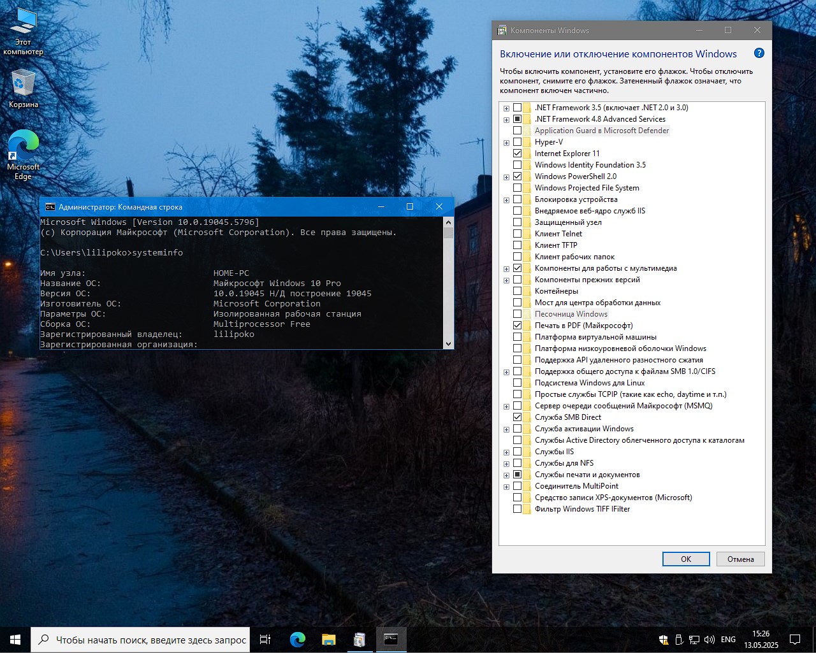Expand the IIS services node

(x=506, y=452)
